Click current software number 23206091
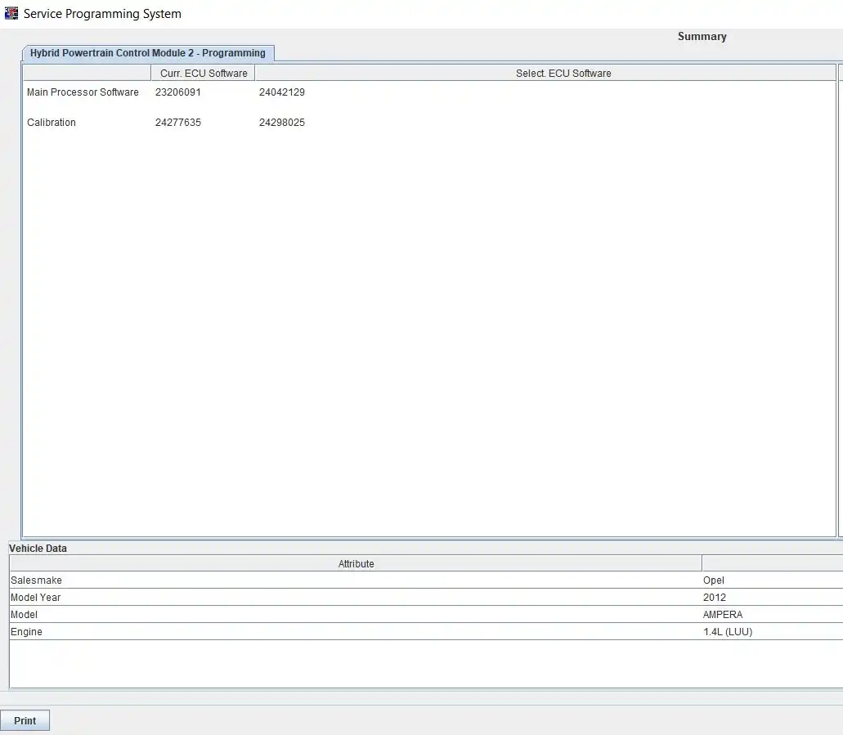Image resolution: width=843 pixels, height=735 pixels. [x=178, y=92]
